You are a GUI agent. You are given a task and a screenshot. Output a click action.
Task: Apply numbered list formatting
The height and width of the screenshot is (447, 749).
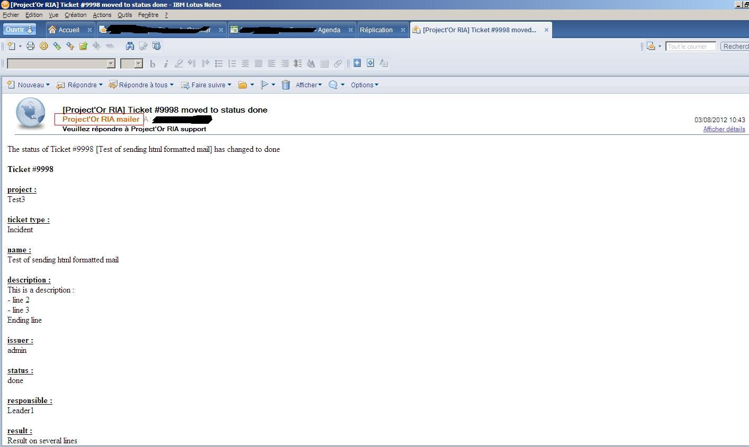pos(232,63)
